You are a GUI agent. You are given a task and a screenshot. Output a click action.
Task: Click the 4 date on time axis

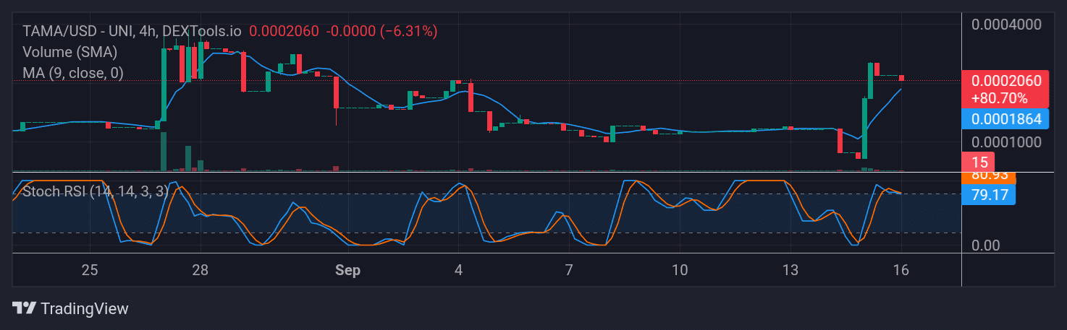tap(458, 270)
